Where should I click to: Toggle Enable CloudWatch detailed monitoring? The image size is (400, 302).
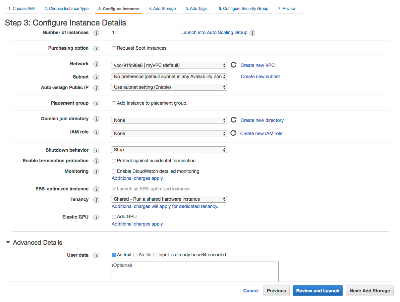(x=114, y=172)
